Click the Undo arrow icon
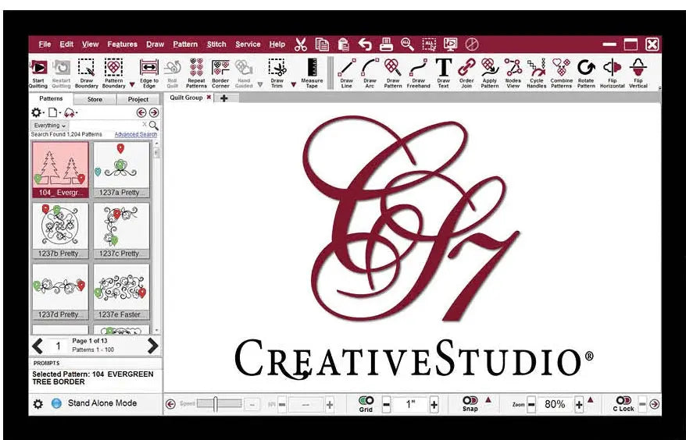This screenshot has width=686, height=440. (x=365, y=44)
